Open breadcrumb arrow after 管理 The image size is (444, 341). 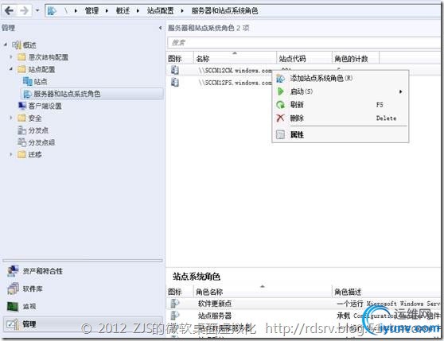tap(107, 11)
